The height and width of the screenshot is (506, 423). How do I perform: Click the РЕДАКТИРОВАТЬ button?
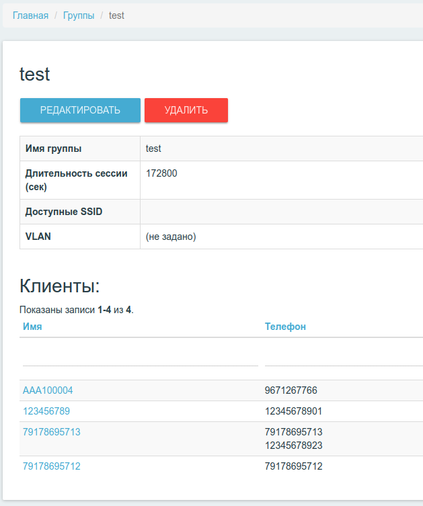pyautogui.click(x=80, y=110)
